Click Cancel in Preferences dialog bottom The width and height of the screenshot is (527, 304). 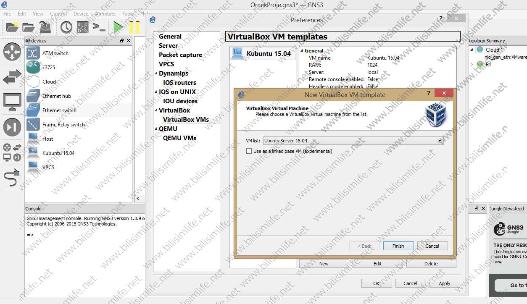click(411, 283)
